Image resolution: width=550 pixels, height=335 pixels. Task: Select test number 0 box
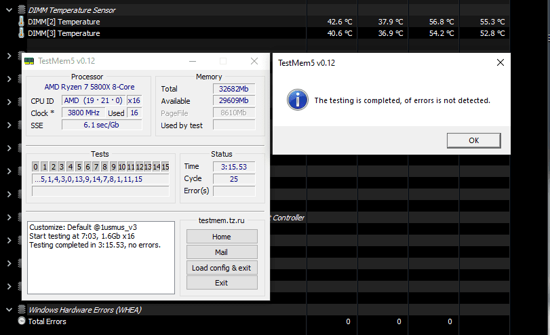35,167
